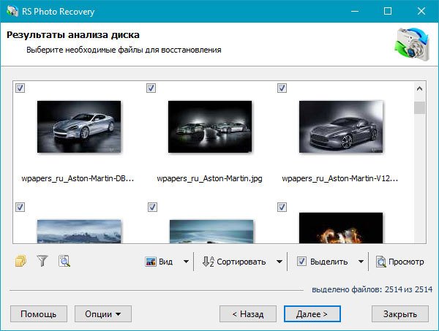This screenshot has width=439, height=331.
Task: Go back with < Назад button
Action: click(248, 314)
